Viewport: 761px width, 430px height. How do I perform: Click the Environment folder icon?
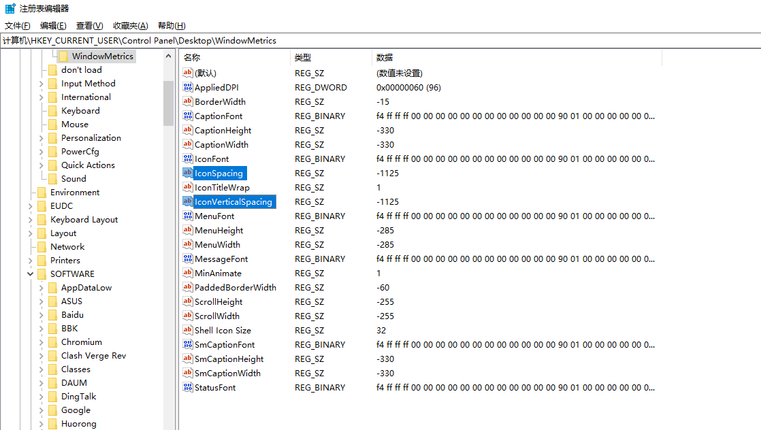pos(42,192)
